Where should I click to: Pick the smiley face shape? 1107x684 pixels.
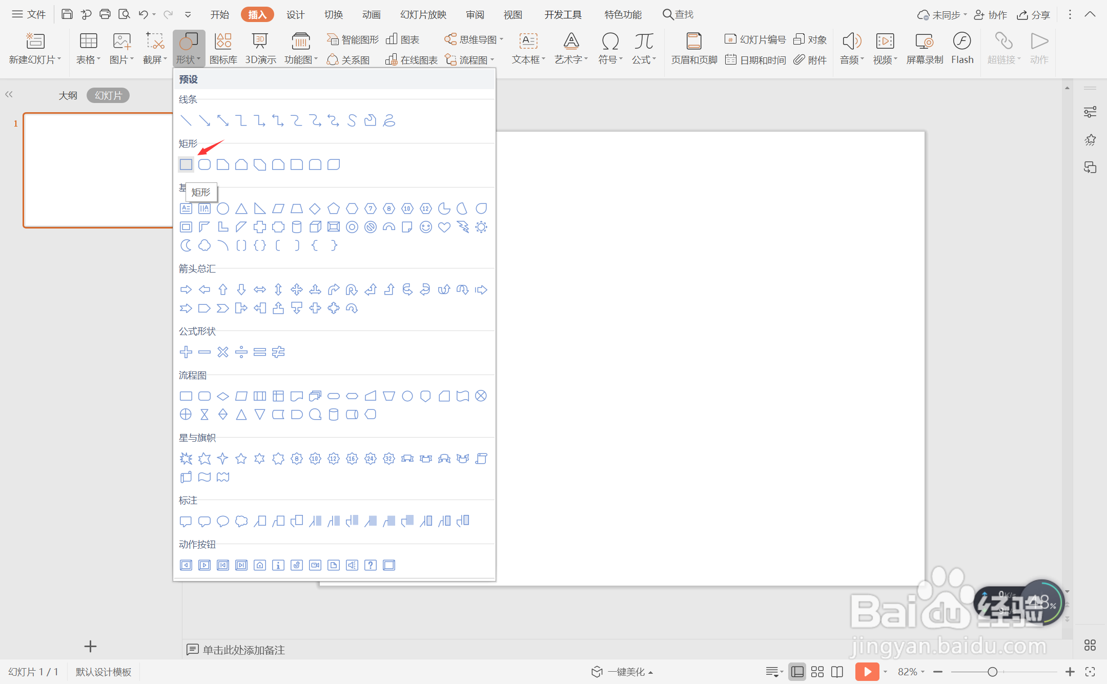pyautogui.click(x=425, y=227)
